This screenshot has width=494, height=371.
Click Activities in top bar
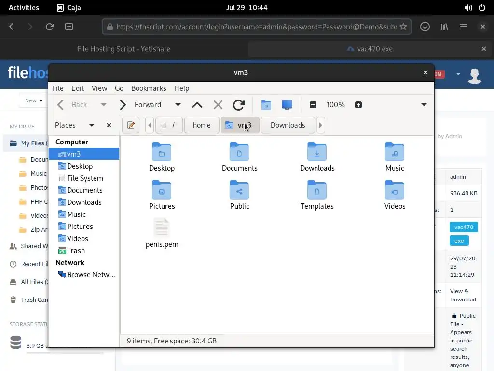[x=24, y=8]
